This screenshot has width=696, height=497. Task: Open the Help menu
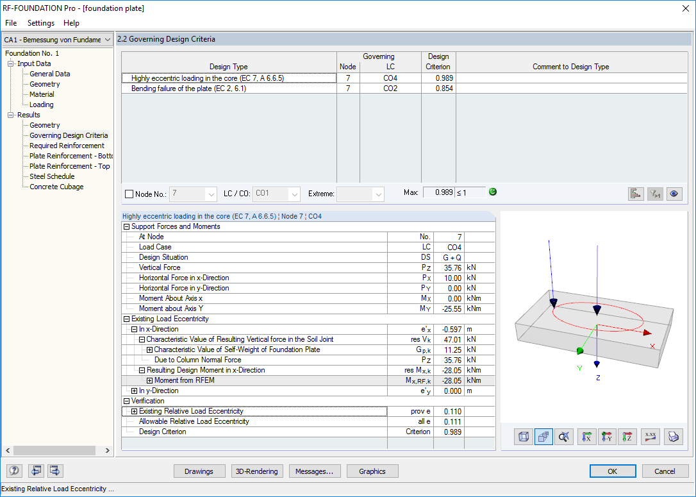click(x=71, y=23)
